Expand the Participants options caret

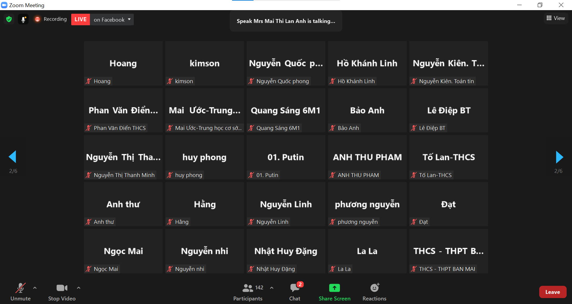click(x=272, y=288)
